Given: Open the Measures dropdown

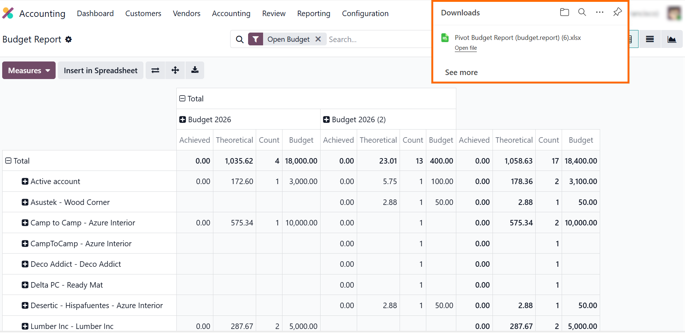Looking at the screenshot, I should tap(29, 70).
